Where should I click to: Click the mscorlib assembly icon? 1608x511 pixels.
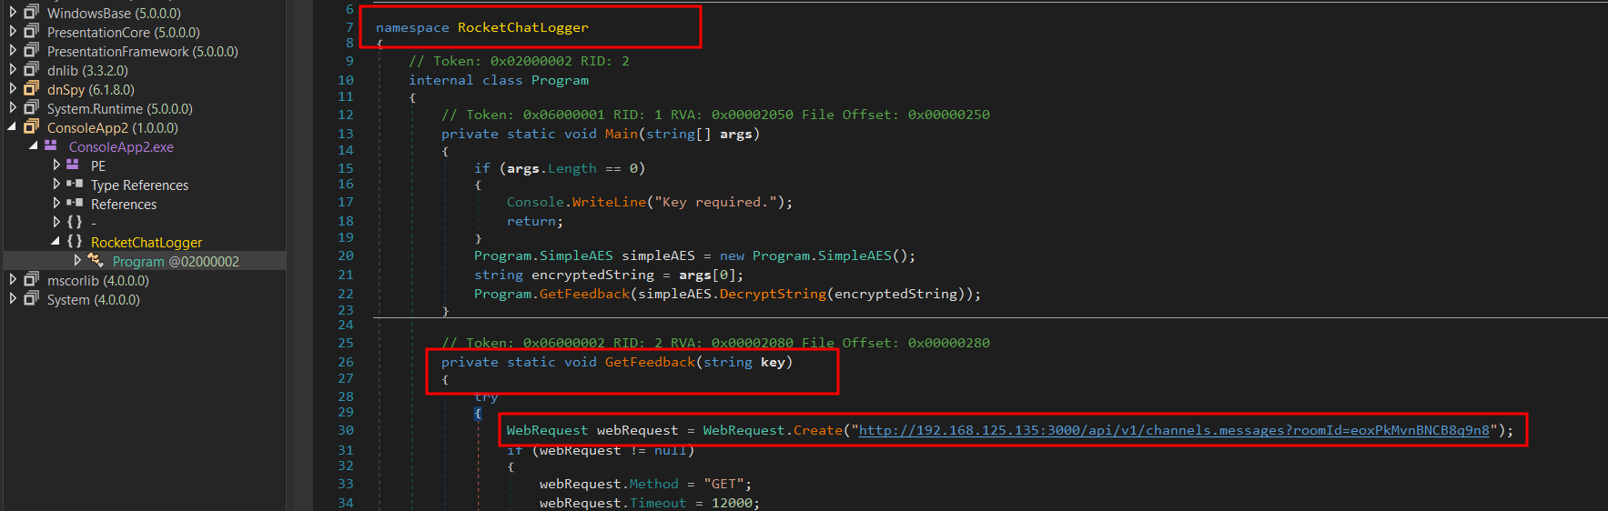pyautogui.click(x=32, y=280)
